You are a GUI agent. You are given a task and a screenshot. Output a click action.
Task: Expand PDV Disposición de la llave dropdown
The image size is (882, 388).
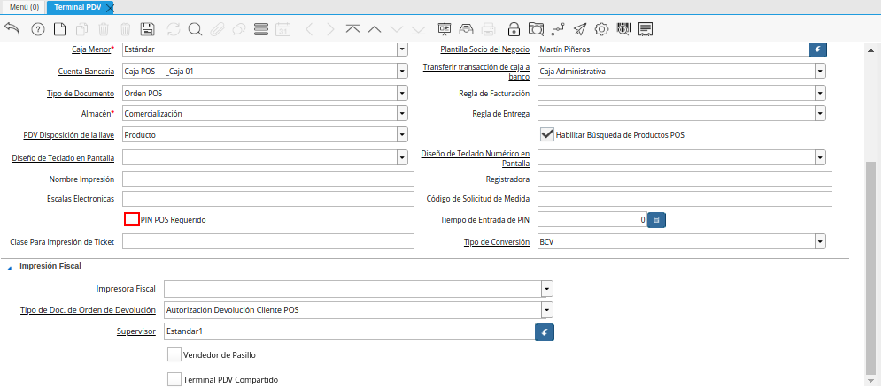point(402,134)
